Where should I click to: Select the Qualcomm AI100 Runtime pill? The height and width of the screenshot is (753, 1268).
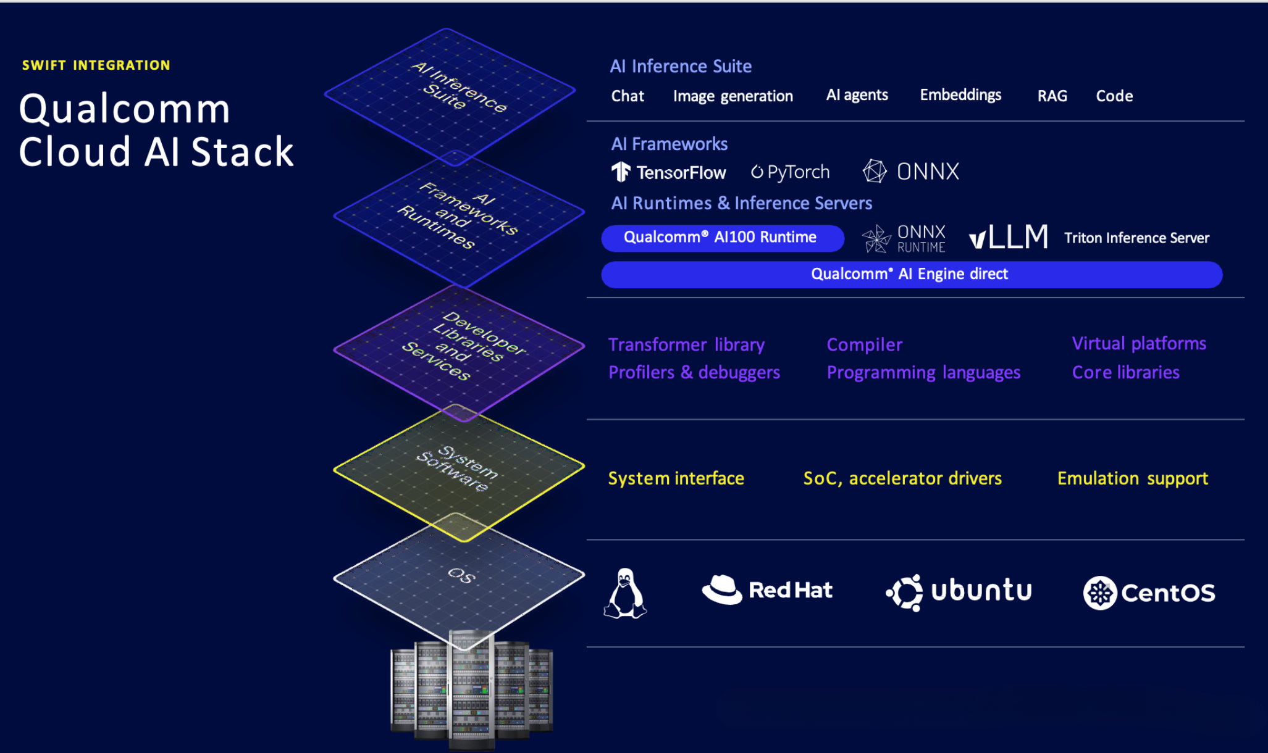(x=721, y=238)
